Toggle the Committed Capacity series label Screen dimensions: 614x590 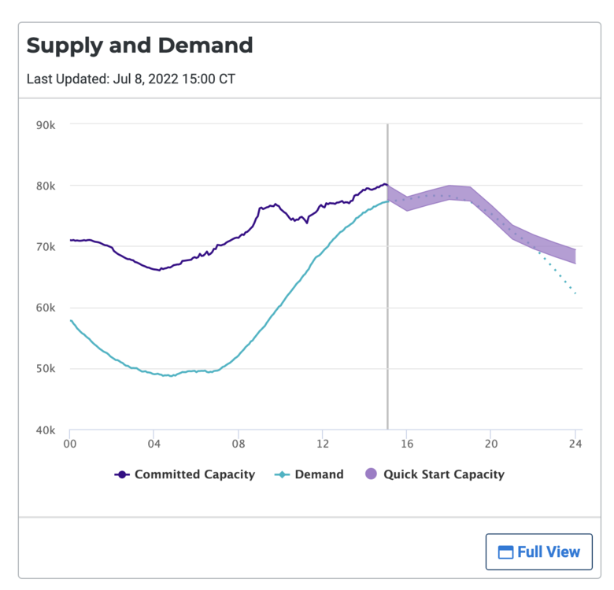(194, 474)
